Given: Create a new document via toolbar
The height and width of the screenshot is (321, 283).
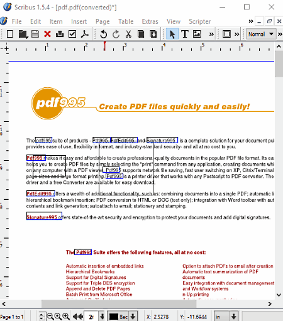Looking at the screenshot, I should click(x=10, y=34).
